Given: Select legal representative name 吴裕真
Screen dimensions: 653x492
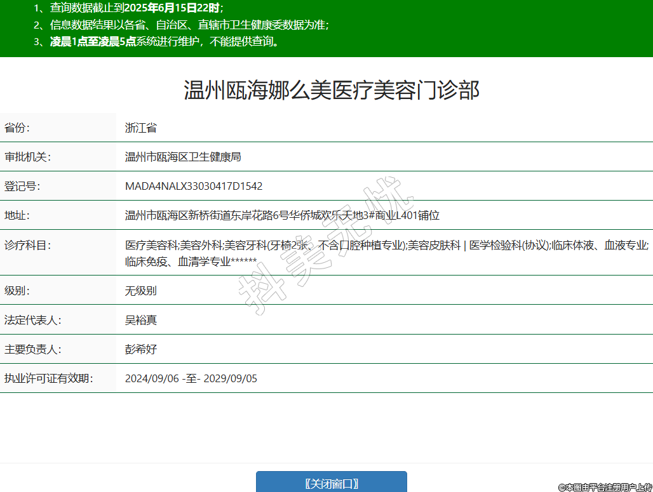Looking at the screenshot, I should coord(141,320).
